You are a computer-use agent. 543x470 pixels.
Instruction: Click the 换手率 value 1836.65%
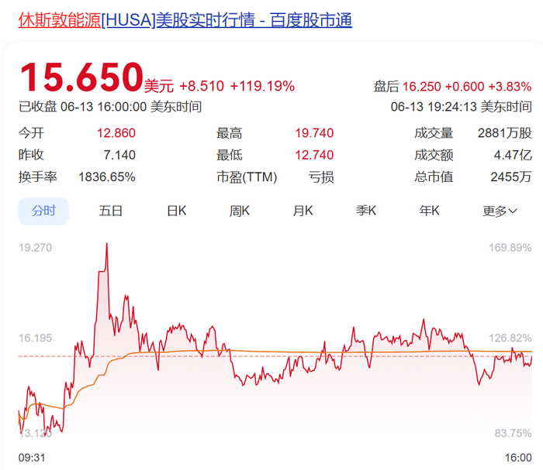pos(107,177)
